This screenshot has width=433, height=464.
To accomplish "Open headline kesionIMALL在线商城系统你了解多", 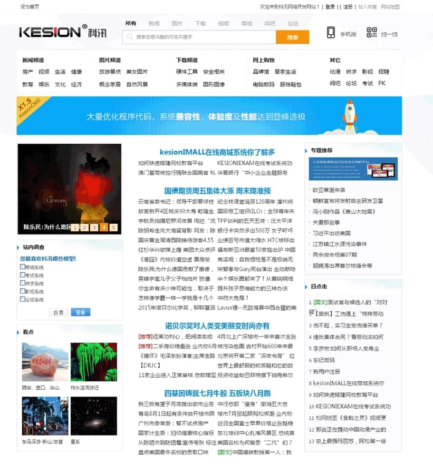I will tap(217, 152).
